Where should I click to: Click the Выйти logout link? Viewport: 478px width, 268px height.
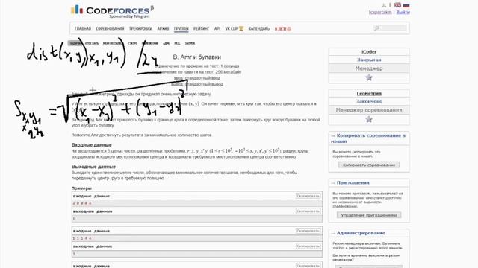point(403,12)
